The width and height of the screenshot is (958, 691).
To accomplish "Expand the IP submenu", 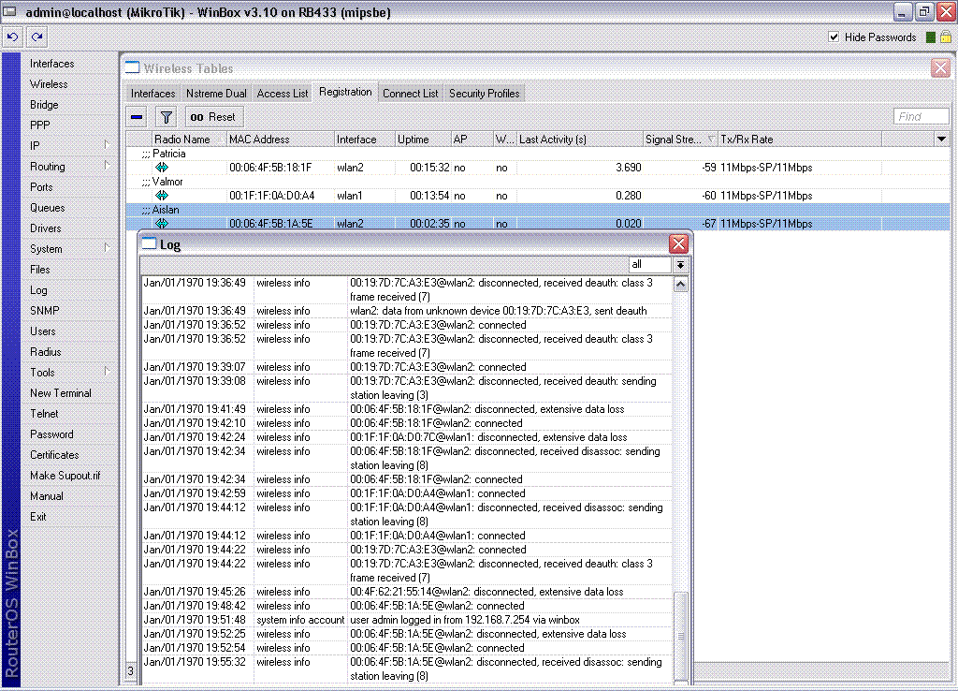I will pyautogui.click(x=107, y=145).
